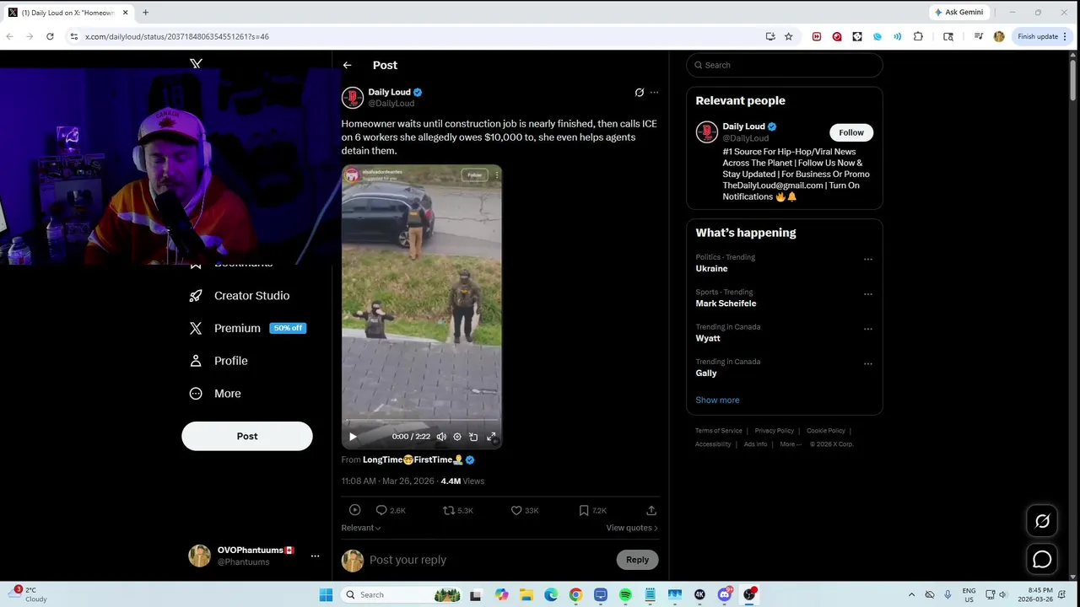Screen dimensions: 1080x607
Task: Click the video stats play-circle icon
Action: click(354, 510)
